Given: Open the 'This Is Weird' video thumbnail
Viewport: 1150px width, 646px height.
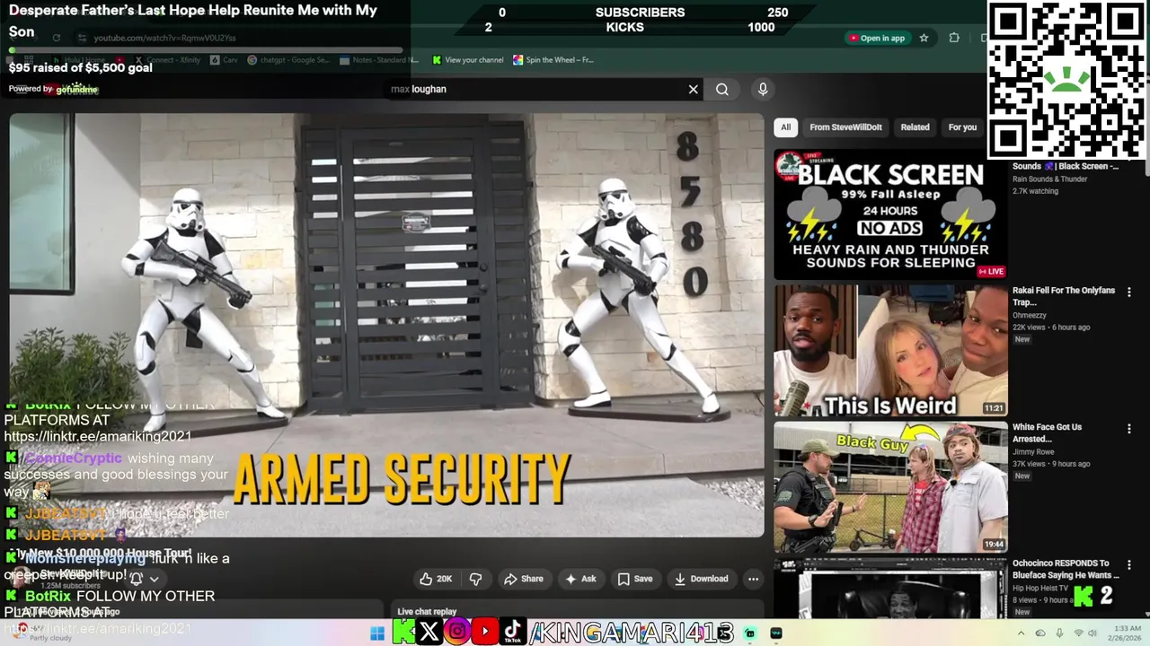Looking at the screenshot, I should [x=890, y=351].
